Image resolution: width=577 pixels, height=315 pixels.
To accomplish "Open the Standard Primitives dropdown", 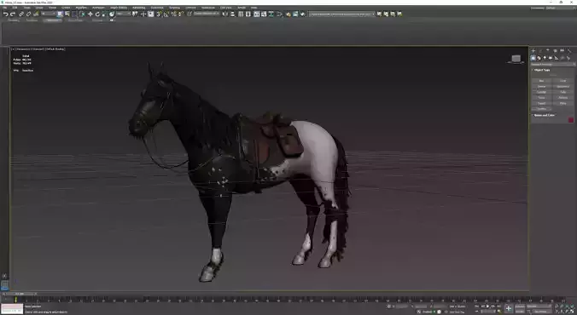I will 553,64.
